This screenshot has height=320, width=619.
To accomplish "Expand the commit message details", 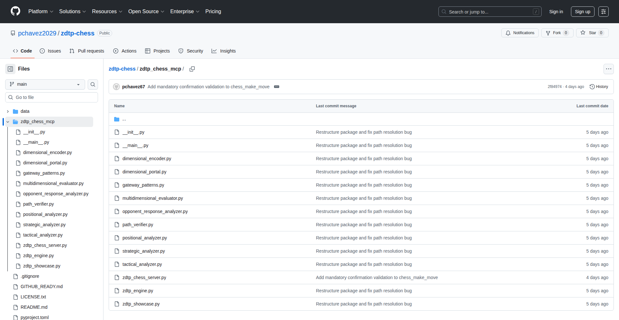I will coord(277,87).
